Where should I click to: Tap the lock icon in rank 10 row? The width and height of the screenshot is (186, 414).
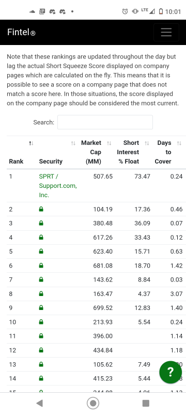click(41, 322)
